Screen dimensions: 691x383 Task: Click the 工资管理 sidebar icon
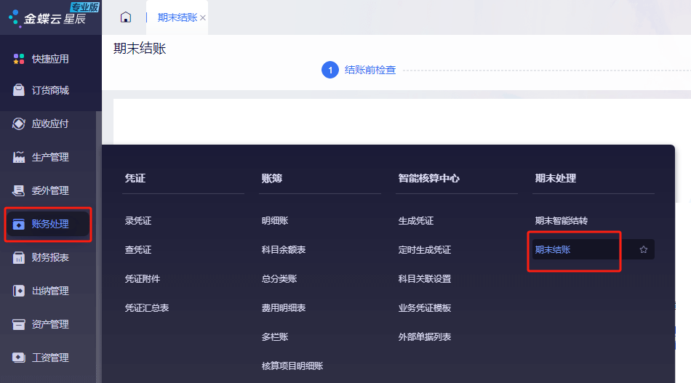point(18,358)
